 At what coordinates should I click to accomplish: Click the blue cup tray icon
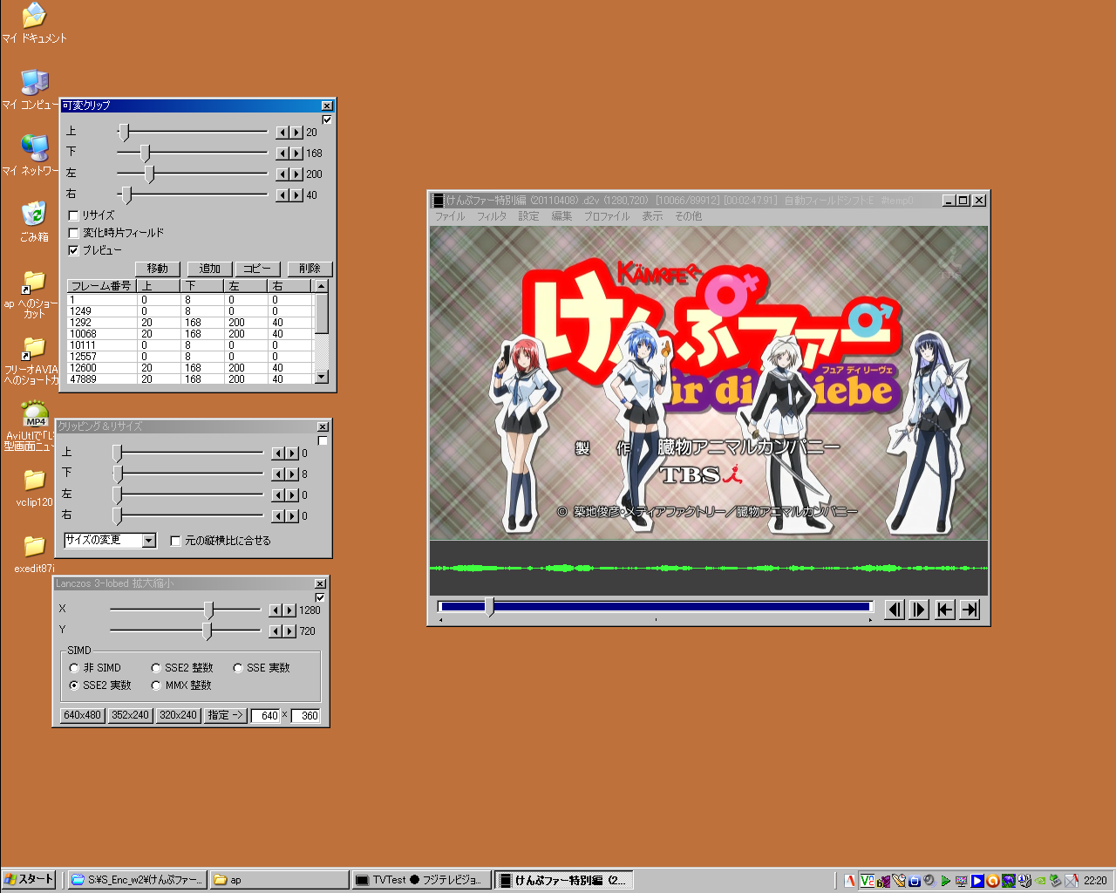click(x=915, y=881)
